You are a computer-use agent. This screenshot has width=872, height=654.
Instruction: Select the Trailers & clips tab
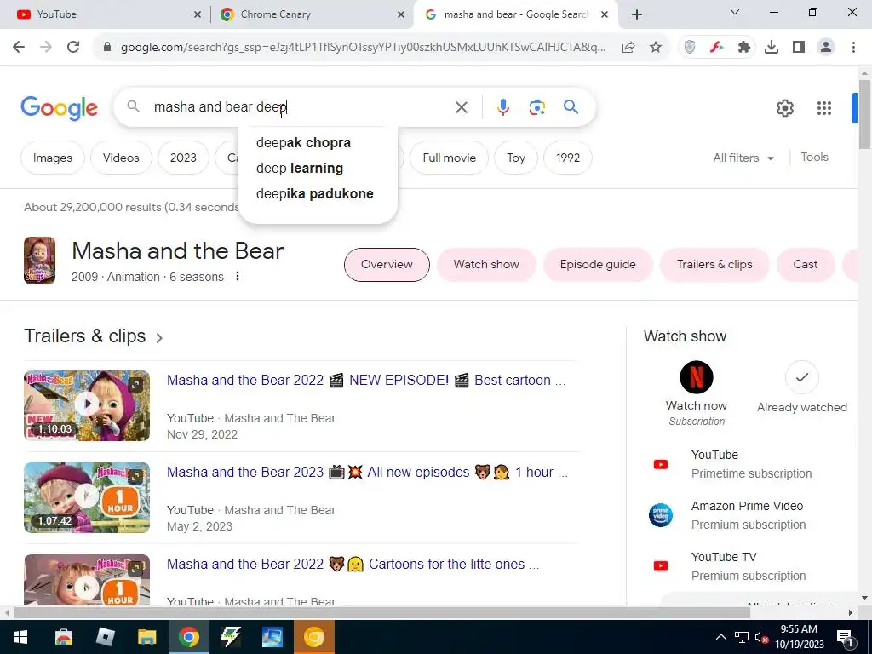714,265
